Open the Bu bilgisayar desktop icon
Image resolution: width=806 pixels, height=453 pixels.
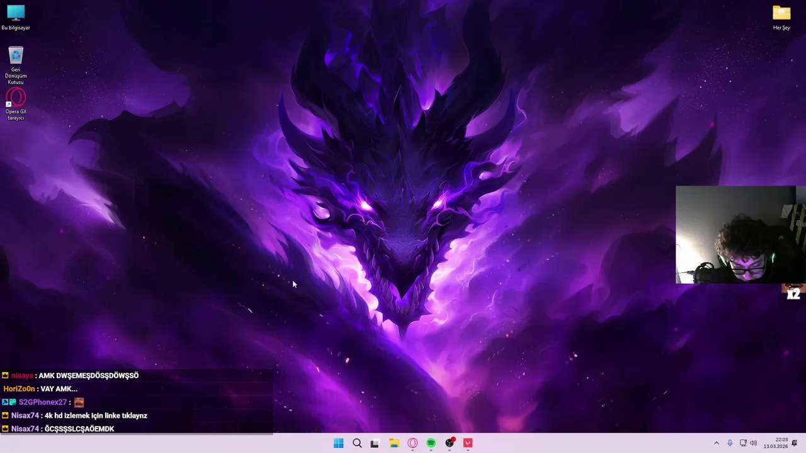pos(16,18)
